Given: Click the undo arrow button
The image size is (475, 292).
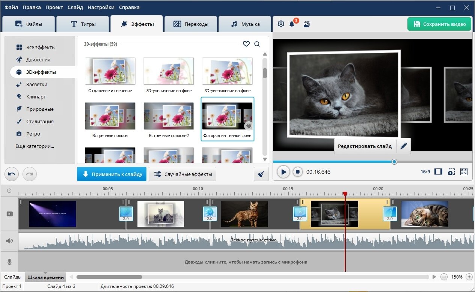Looking at the screenshot, I should click(12, 174).
